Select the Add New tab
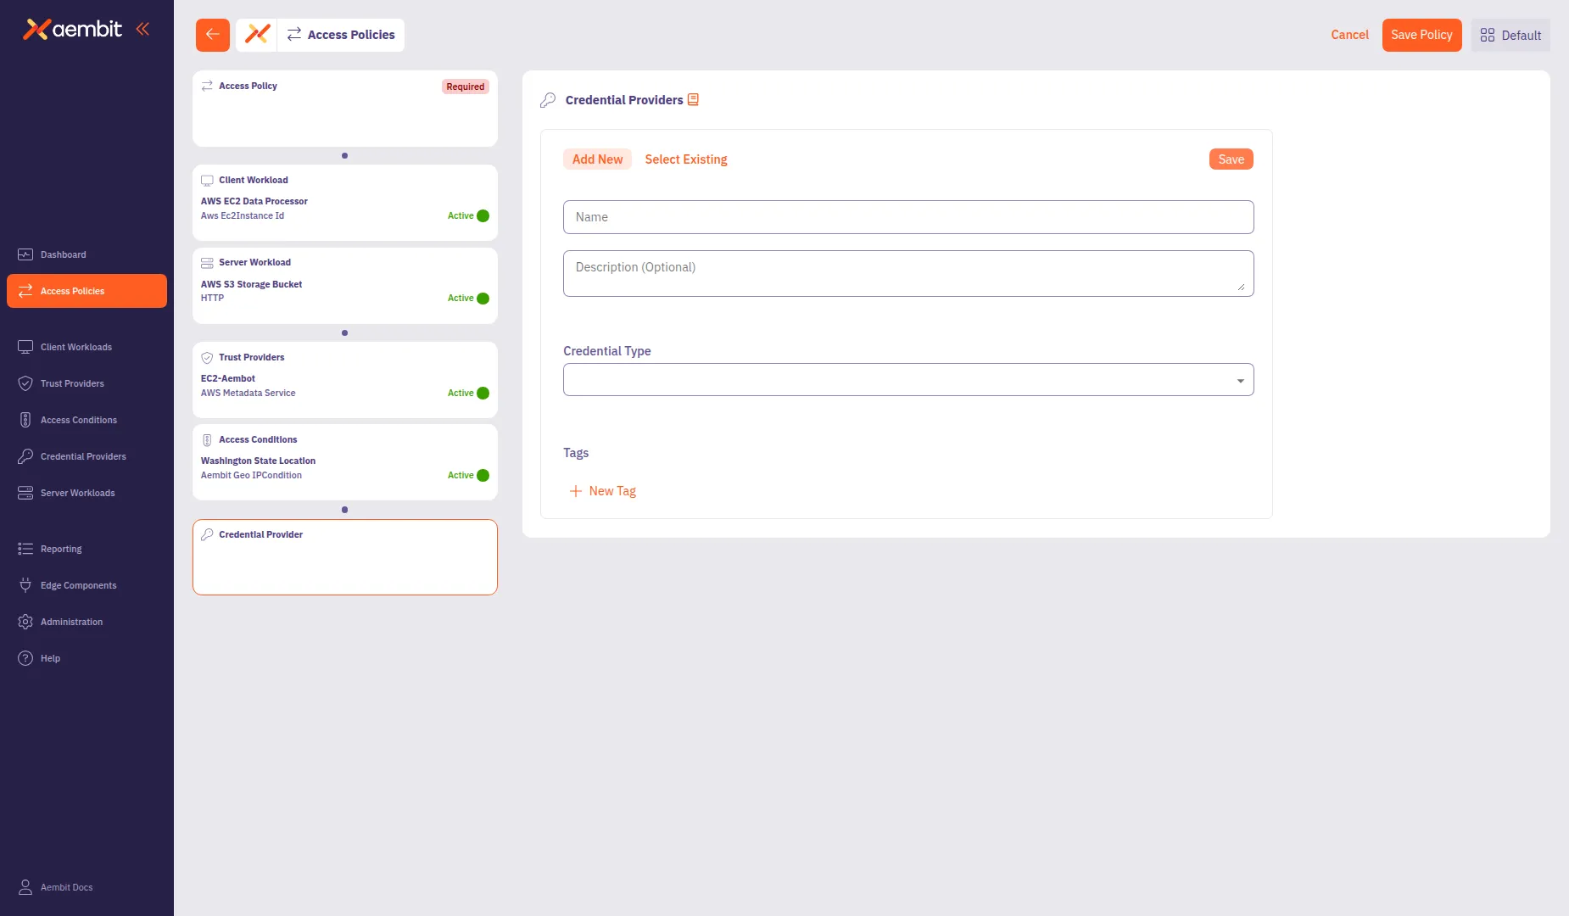Screen dimensions: 1569x916 (597, 159)
